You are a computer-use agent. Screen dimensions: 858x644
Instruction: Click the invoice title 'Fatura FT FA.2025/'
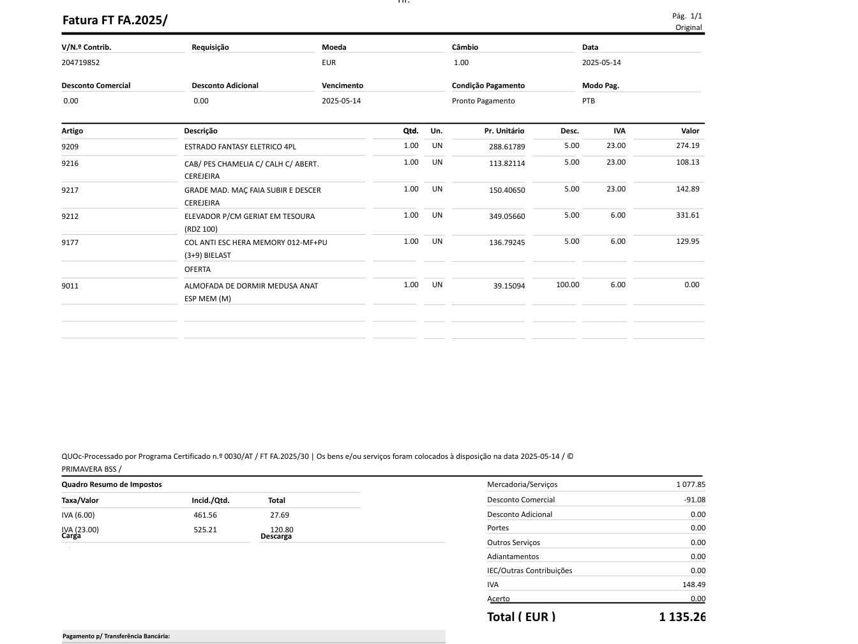point(115,20)
